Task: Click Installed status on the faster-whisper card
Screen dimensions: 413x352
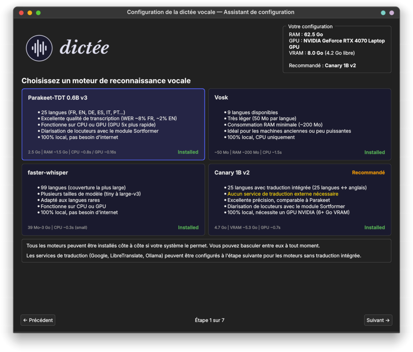Action: pos(188,227)
